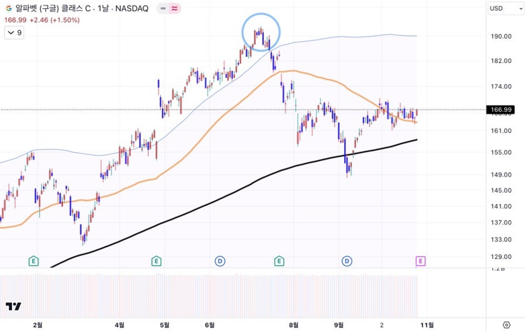Click the 141.00 price axis label

500,206
